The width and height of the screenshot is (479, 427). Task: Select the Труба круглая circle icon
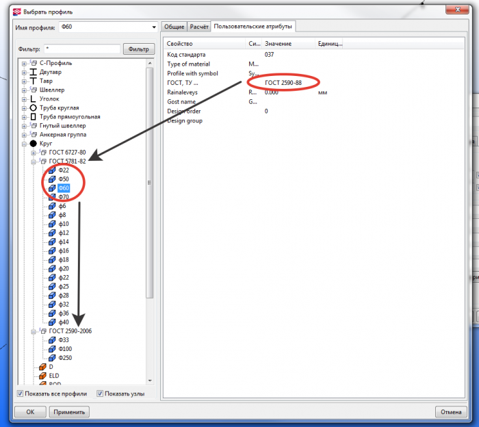tap(33, 108)
